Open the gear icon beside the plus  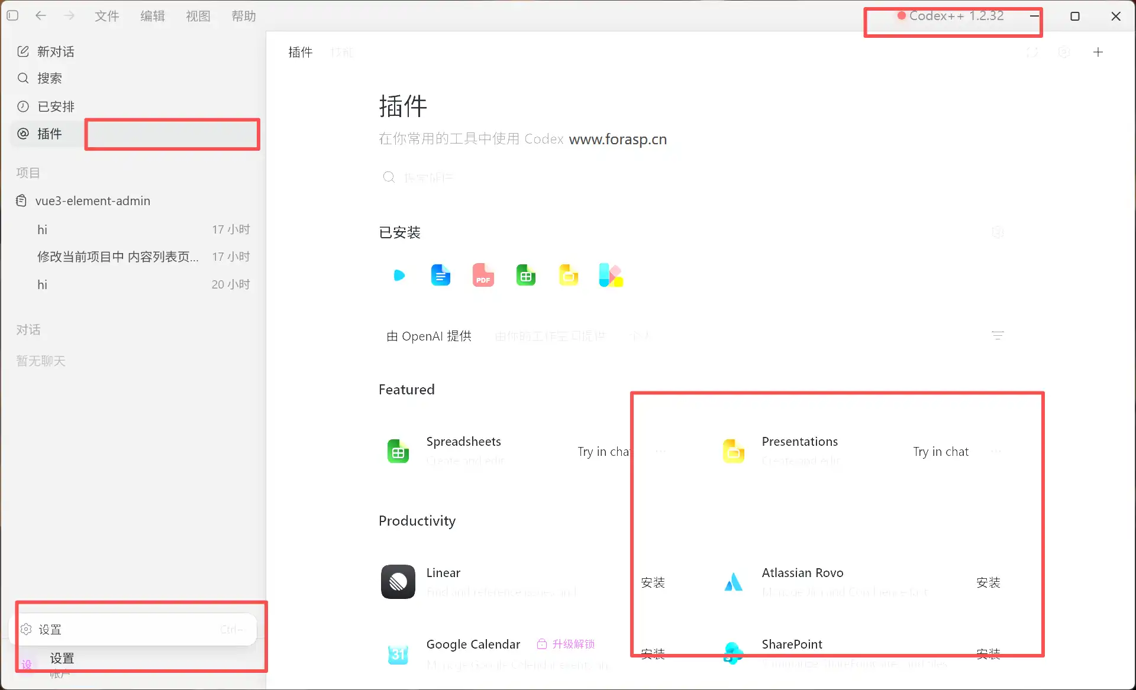point(1064,52)
